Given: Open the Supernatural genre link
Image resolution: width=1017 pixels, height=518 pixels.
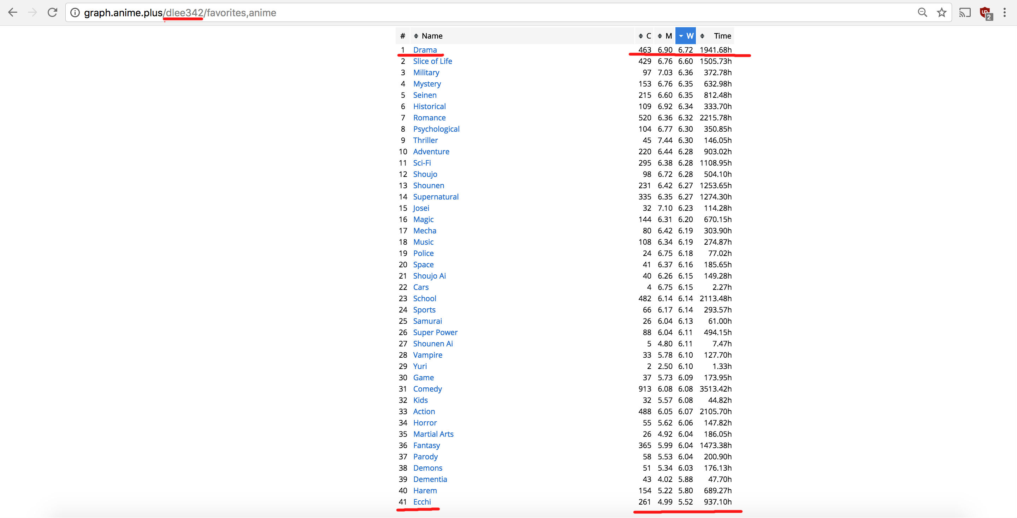Looking at the screenshot, I should pyautogui.click(x=436, y=197).
